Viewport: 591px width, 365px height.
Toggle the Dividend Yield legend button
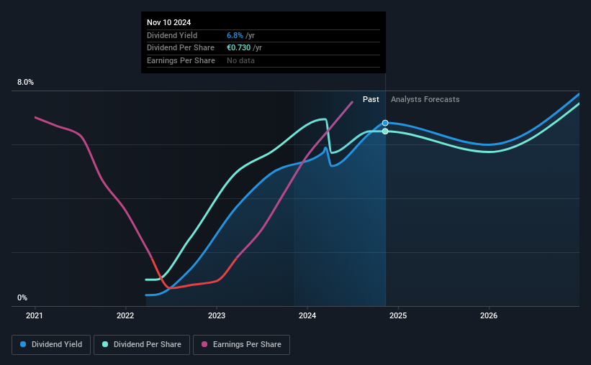51,345
